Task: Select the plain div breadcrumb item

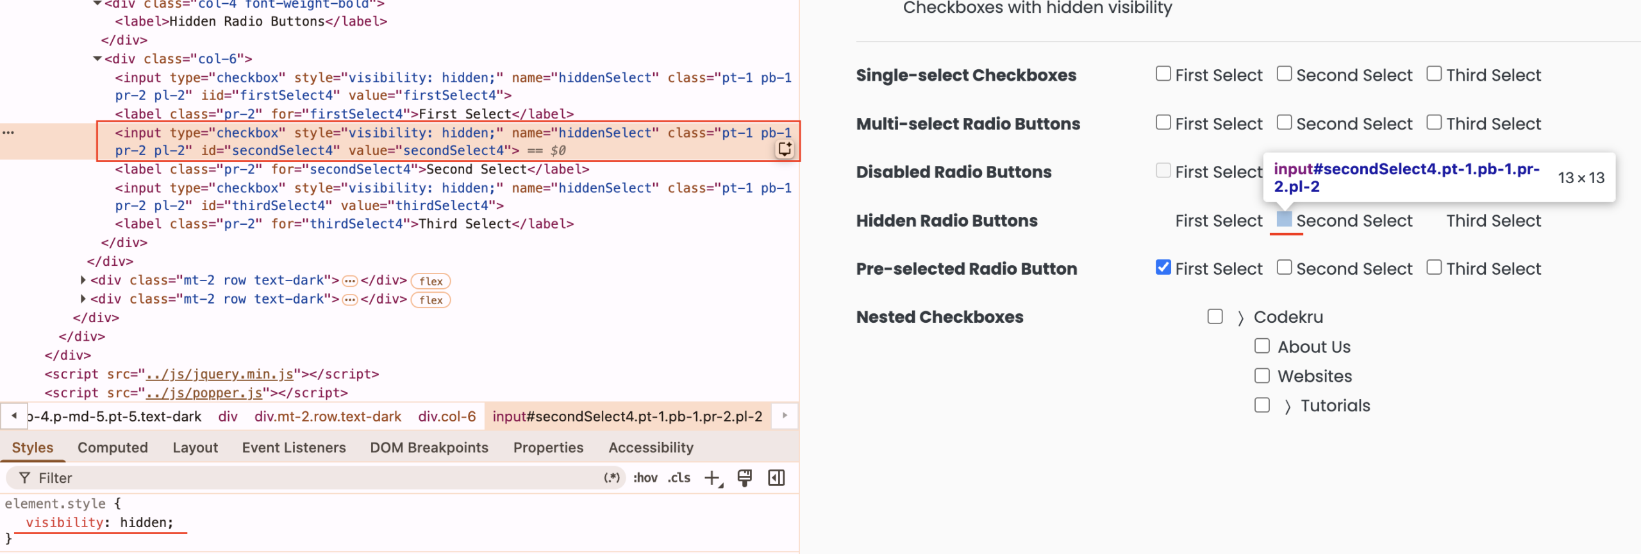Action: pyautogui.click(x=228, y=416)
